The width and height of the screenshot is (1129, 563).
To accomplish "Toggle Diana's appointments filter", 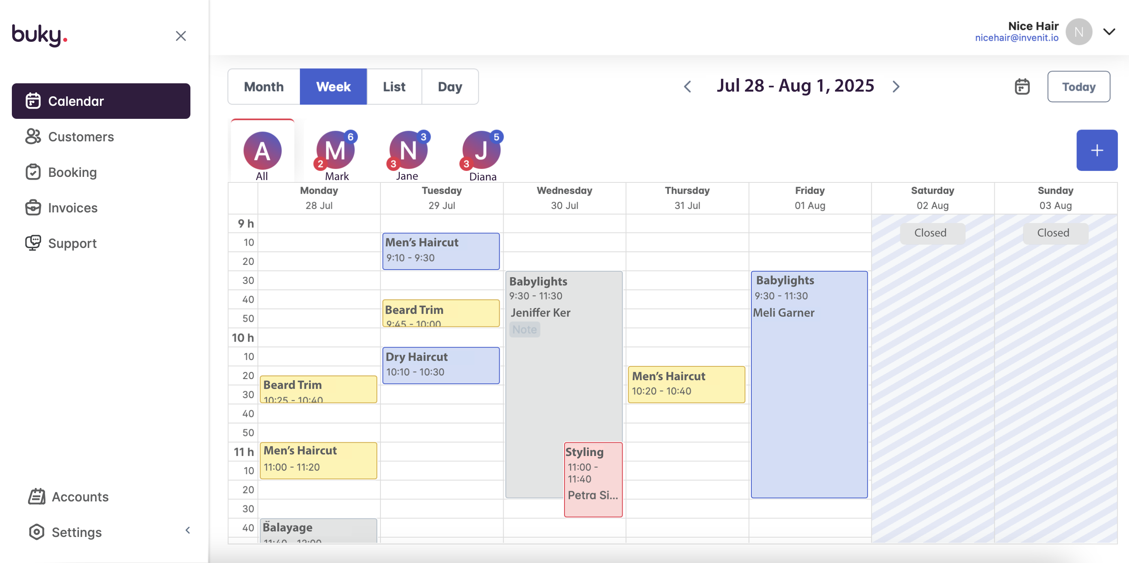I will (481, 151).
